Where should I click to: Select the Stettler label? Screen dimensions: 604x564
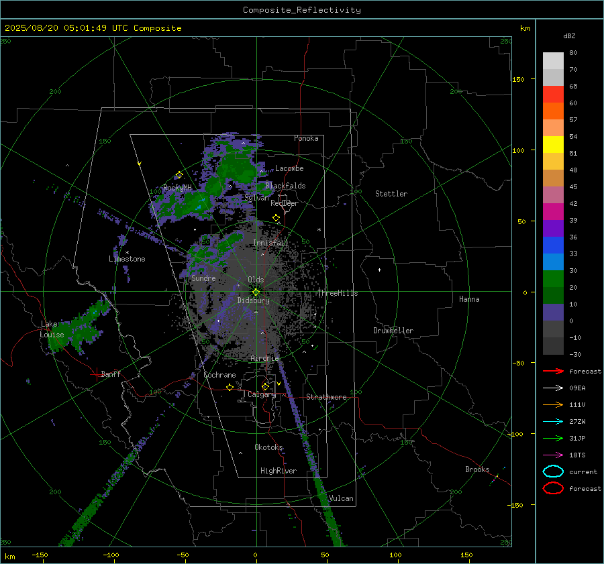(391, 194)
